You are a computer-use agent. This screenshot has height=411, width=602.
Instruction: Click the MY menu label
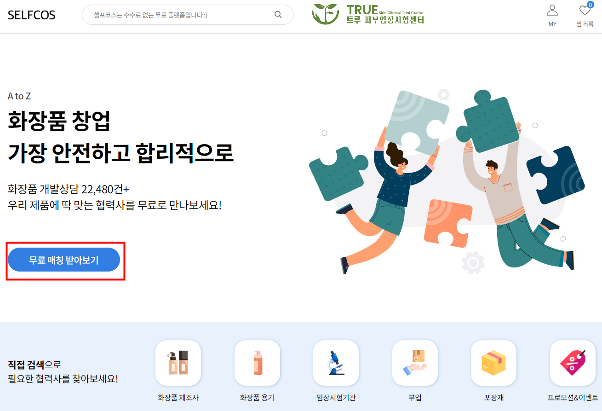click(x=552, y=24)
